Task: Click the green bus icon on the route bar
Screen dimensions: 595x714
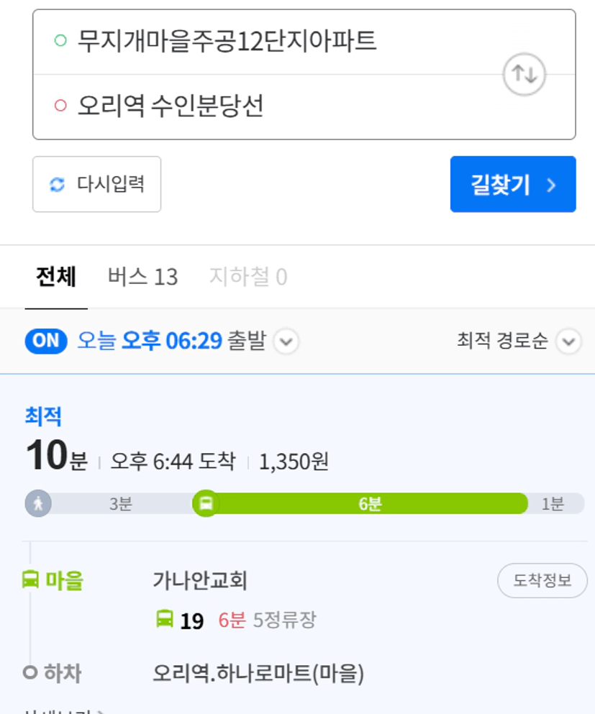Action: 206,503
